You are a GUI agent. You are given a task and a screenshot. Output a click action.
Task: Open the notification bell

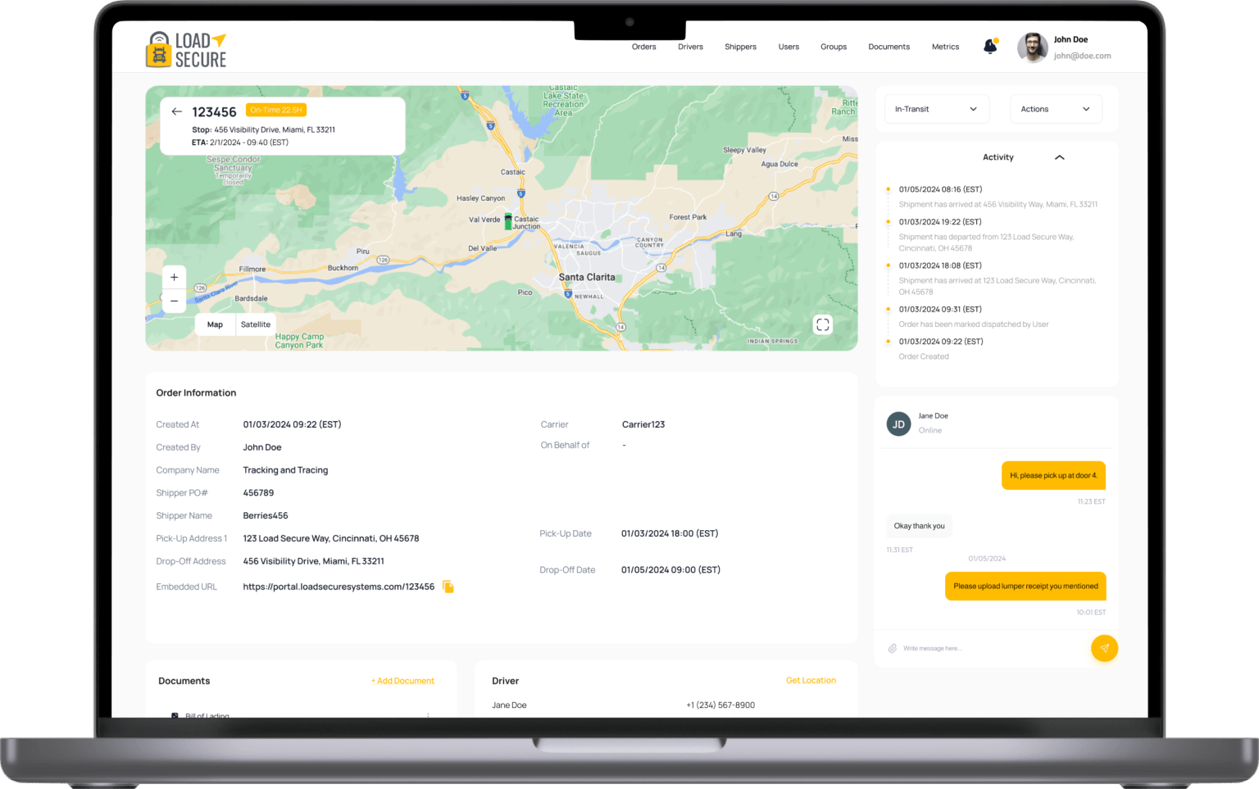(x=989, y=47)
